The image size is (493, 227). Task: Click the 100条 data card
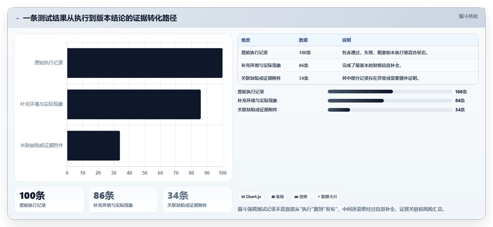[x=49, y=199]
